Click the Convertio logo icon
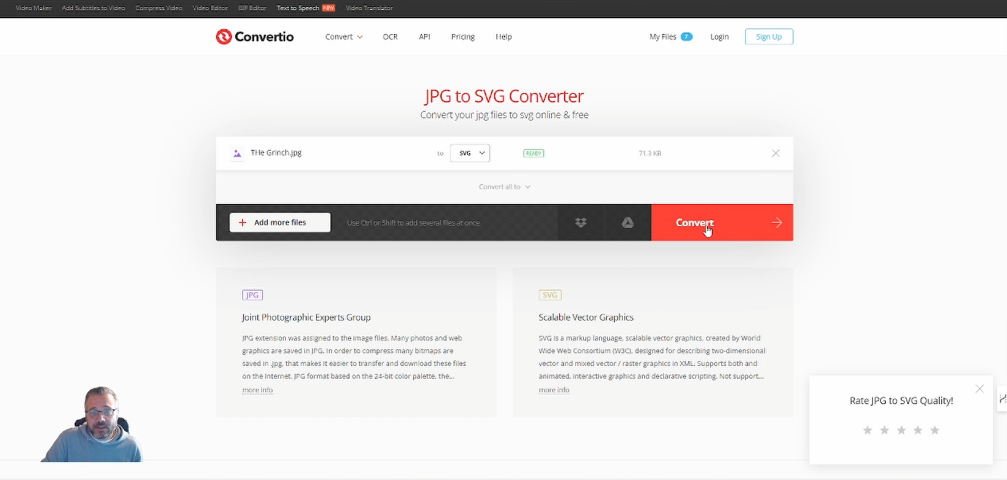The image size is (1007, 480). (224, 37)
